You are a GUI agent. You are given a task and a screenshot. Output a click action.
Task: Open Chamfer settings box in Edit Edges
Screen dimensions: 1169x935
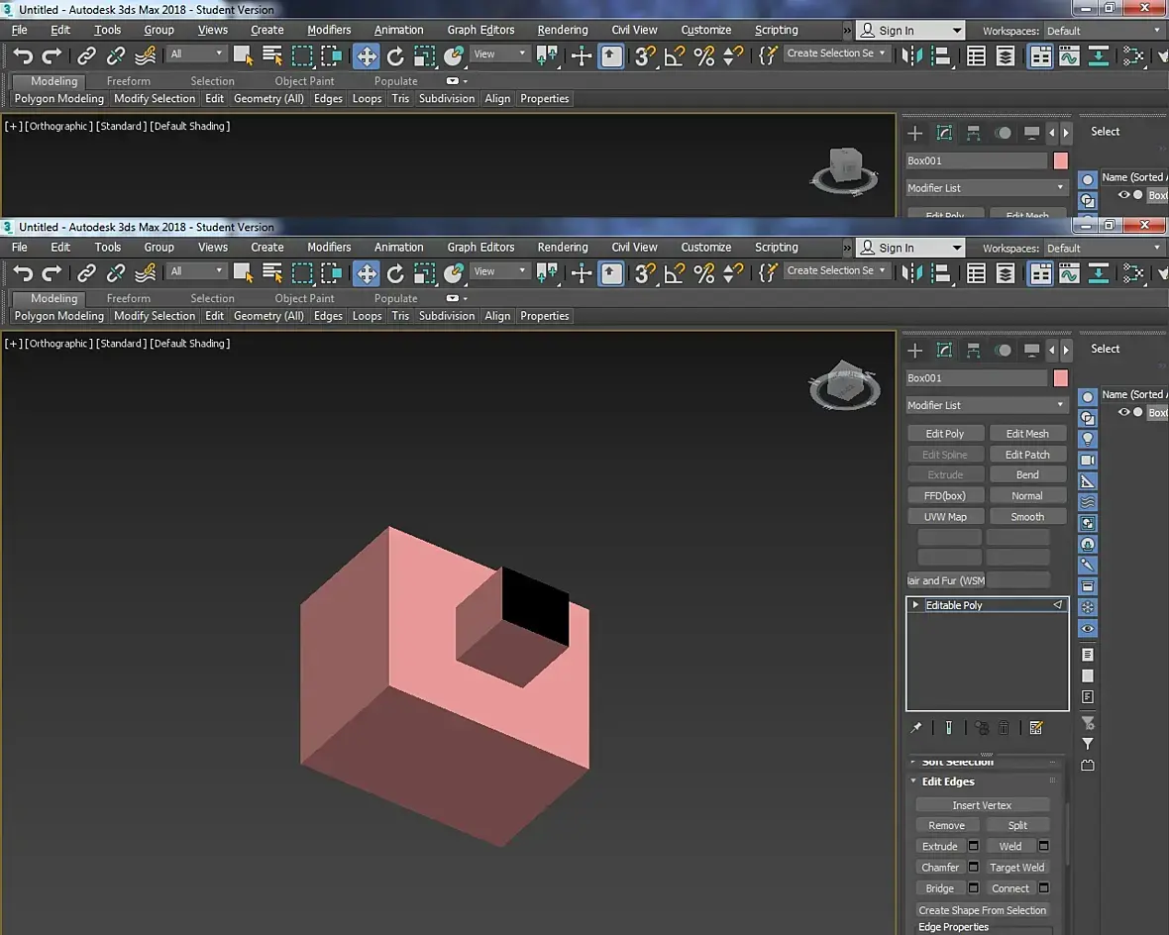pos(974,868)
